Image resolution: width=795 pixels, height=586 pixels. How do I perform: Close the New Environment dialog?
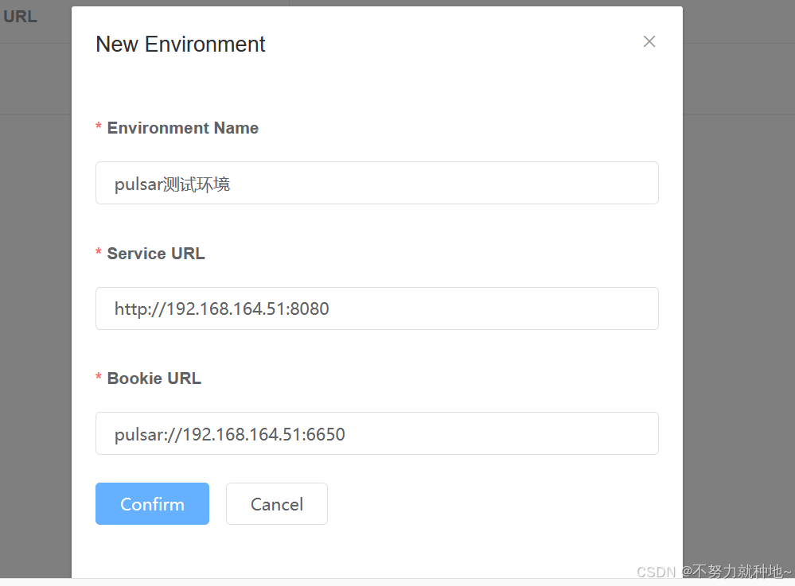pos(649,41)
